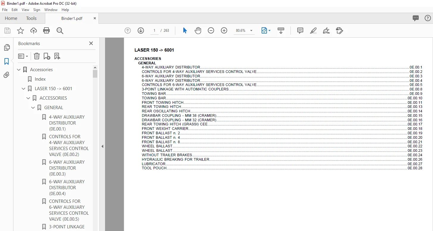This screenshot has width=433, height=231.
Task: Click the LUBRICATOR entry
Action: [282, 164]
